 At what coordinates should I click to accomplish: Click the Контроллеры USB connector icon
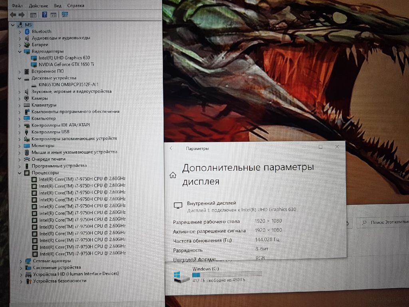pos(26,132)
